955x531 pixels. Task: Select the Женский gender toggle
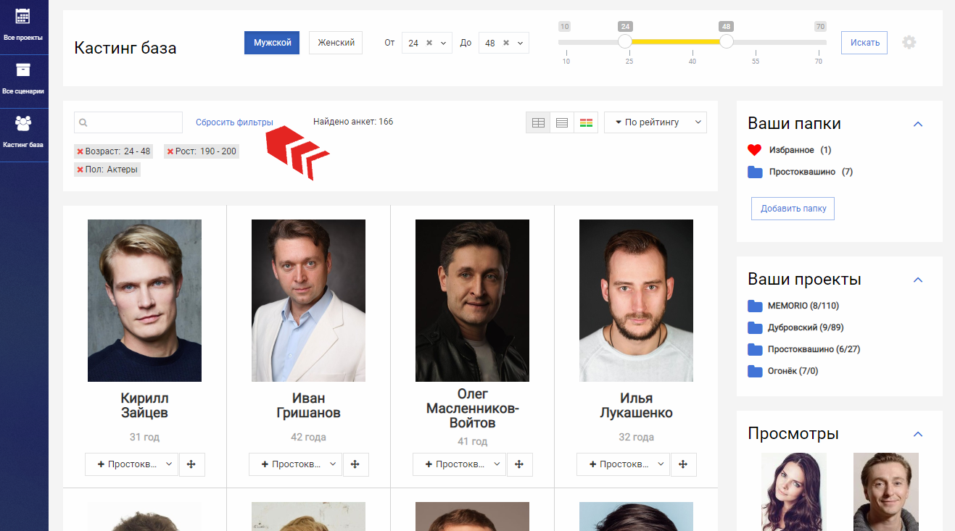336,43
